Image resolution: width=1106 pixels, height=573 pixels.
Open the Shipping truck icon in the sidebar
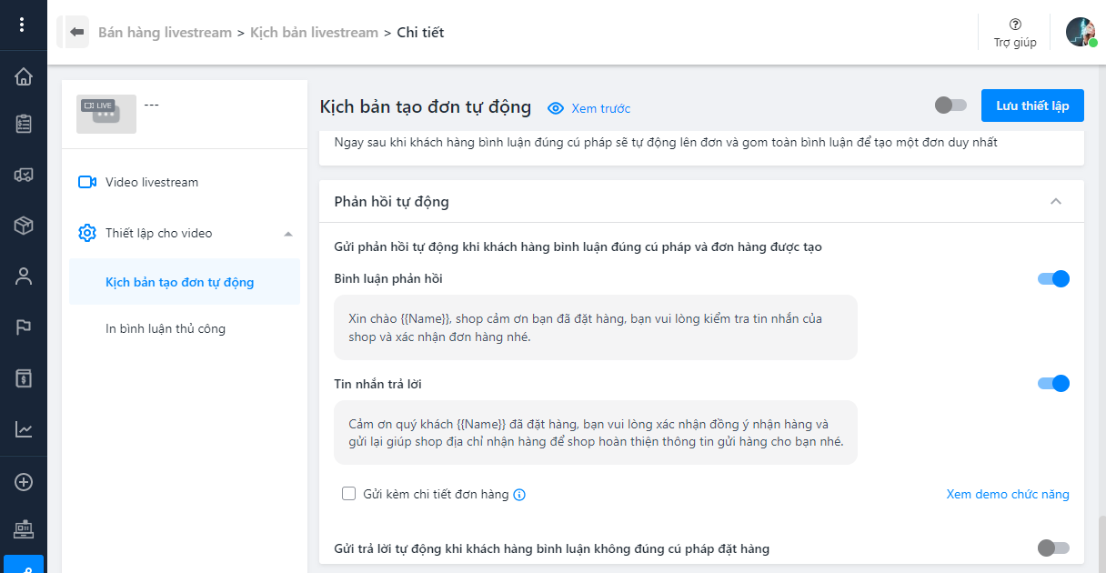pyautogui.click(x=24, y=175)
